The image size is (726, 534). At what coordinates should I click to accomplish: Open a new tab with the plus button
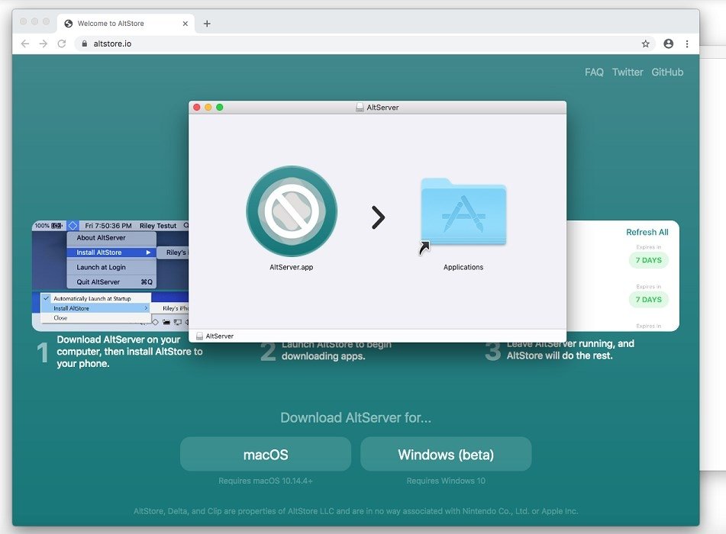point(207,24)
